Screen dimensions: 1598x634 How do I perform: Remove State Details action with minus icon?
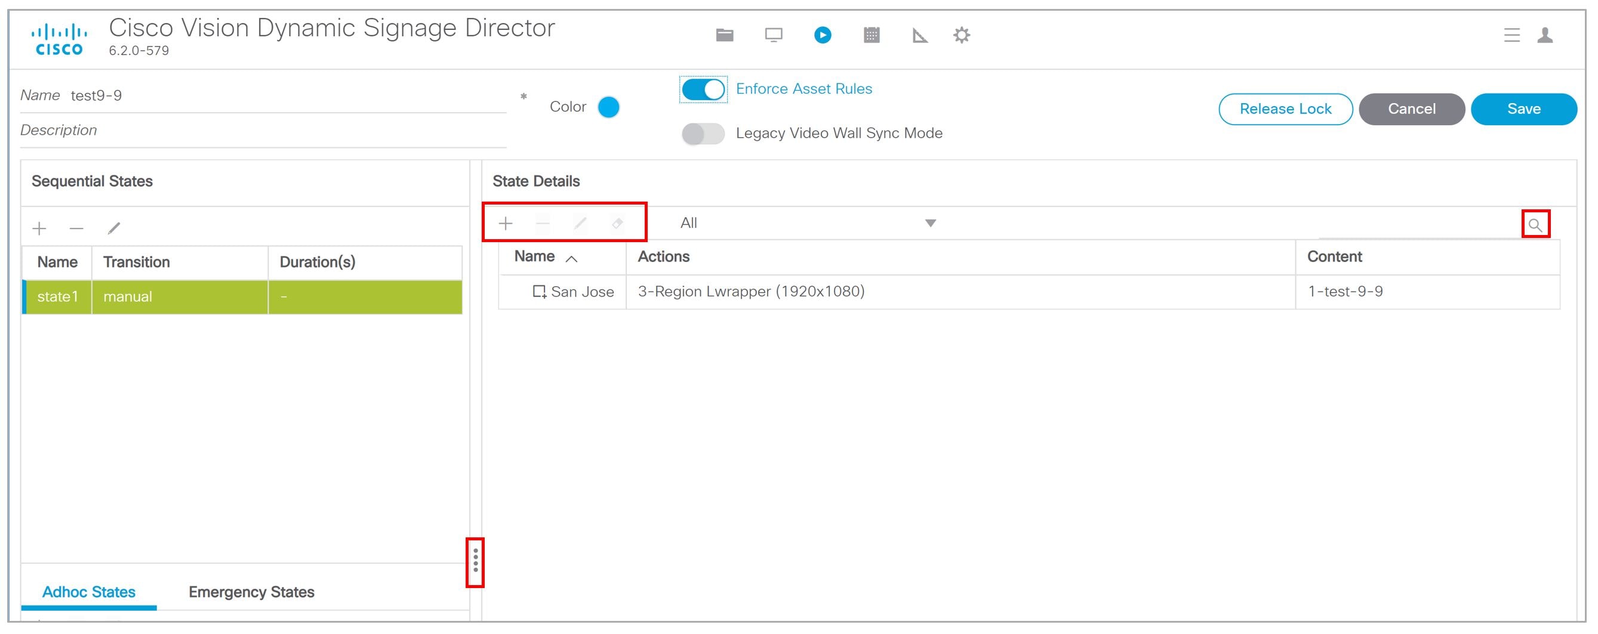coord(543,223)
